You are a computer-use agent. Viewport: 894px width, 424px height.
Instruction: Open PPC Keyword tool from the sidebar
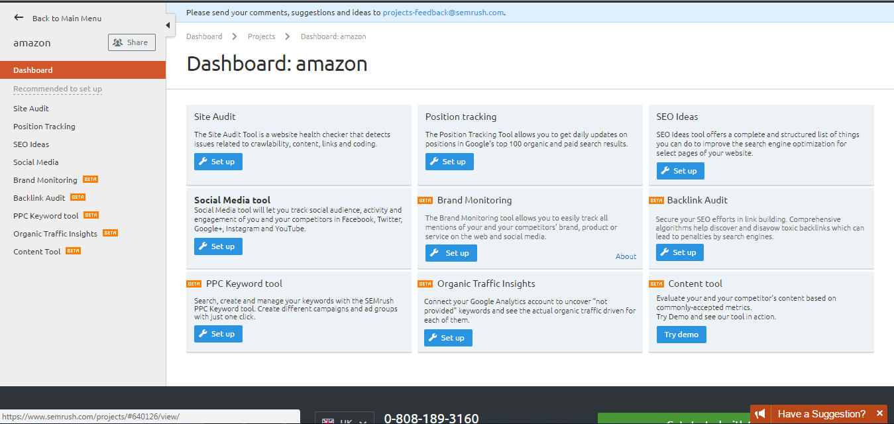46,216
